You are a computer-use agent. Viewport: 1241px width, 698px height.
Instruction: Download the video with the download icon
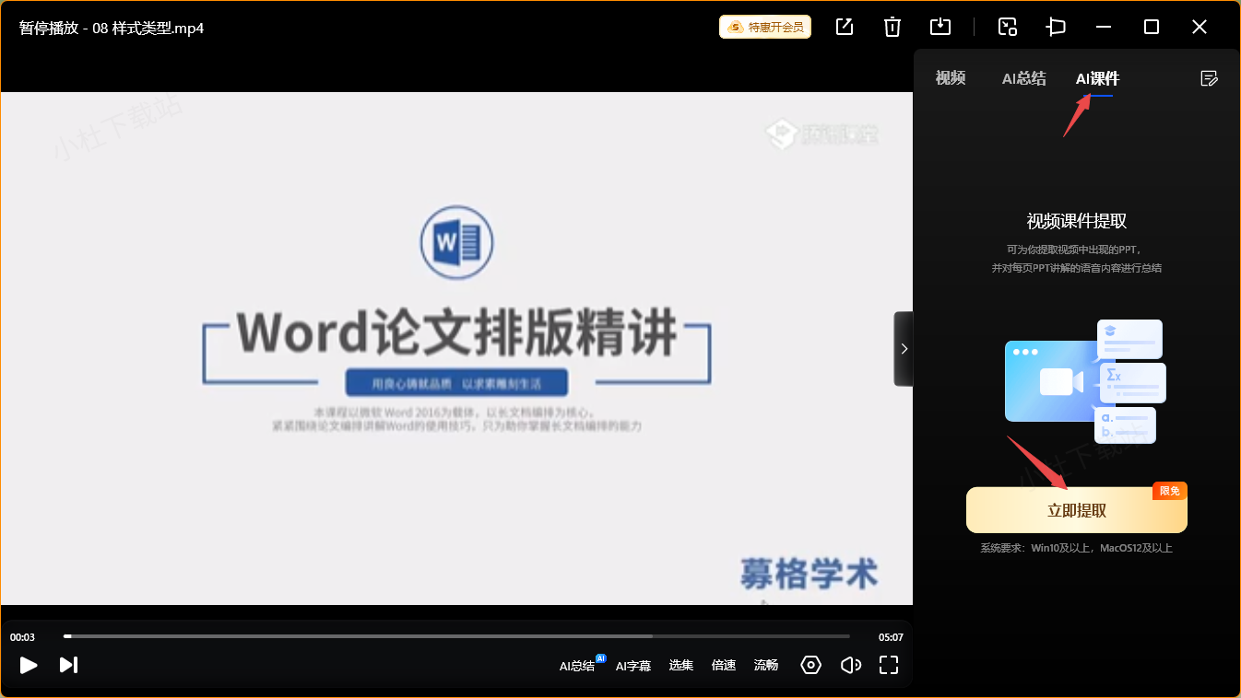click(x=940, y=27)
